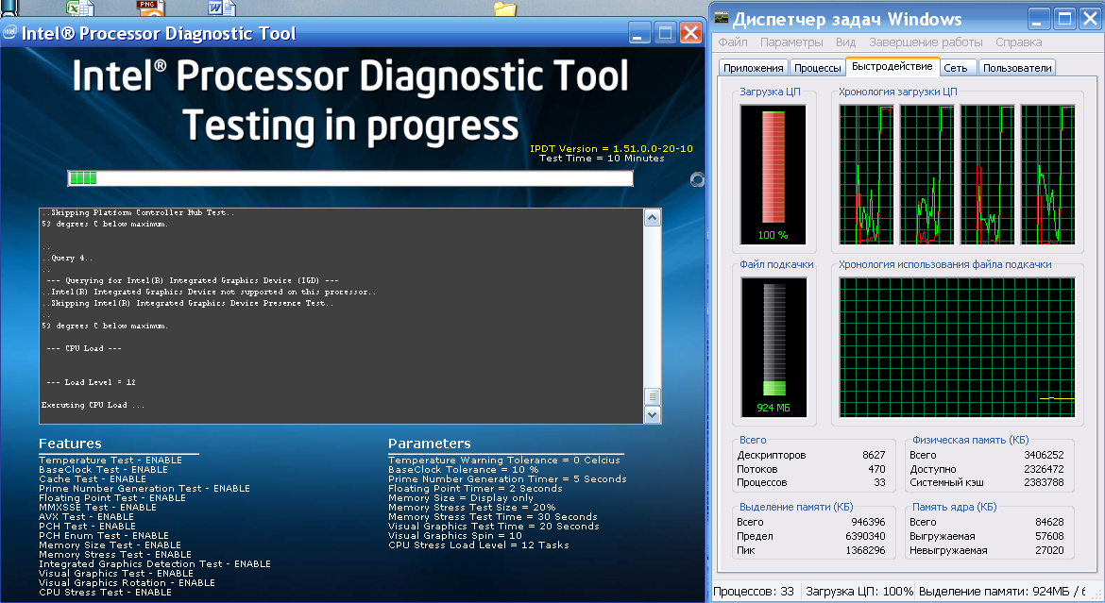Screen dimensions: 1105x603
Task: Select the Быстродействие tab
Action: click(x=892, y=66)
